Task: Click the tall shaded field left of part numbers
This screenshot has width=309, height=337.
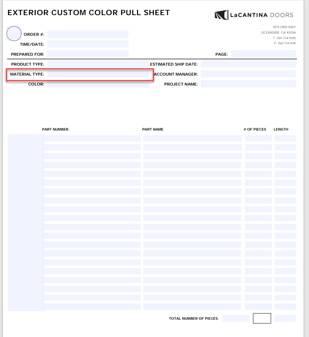Action: pyautogui.click(x=26, y=223)
